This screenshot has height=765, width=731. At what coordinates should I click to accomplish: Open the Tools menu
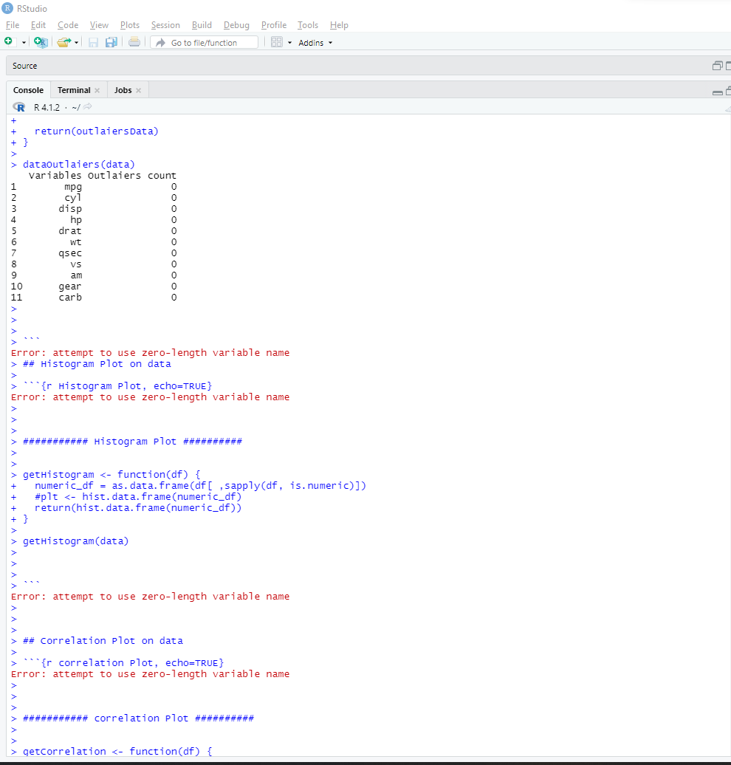pyautogui.click(x=308, y=24)
